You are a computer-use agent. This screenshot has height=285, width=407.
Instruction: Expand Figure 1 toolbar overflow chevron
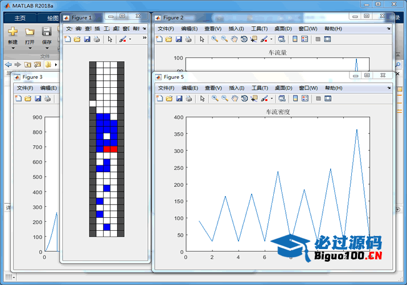tap(145, 38)
